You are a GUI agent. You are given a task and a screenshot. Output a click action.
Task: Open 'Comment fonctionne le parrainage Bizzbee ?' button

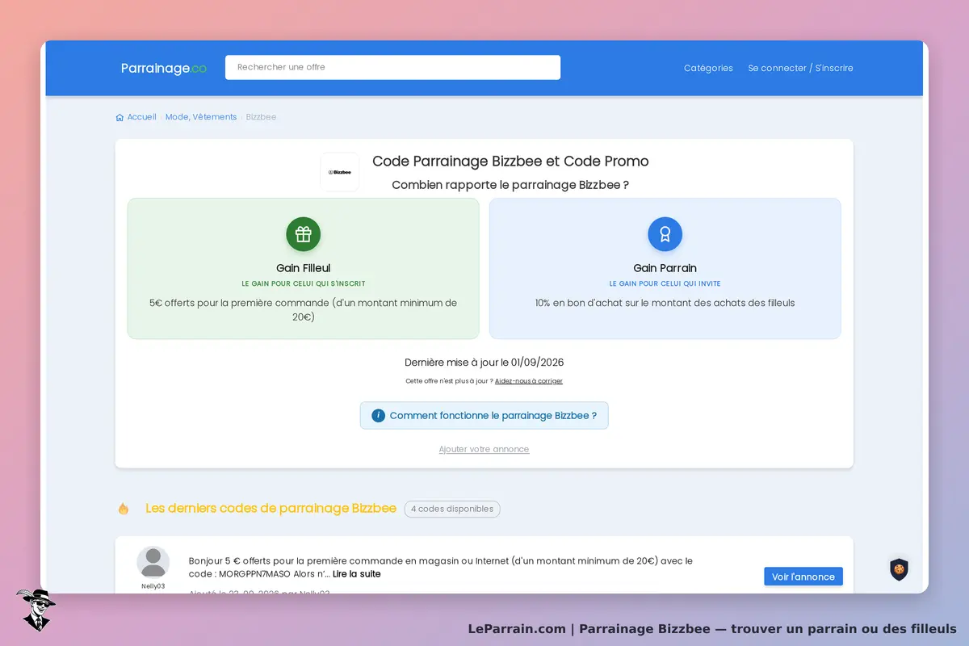click(x=484, y=416)
